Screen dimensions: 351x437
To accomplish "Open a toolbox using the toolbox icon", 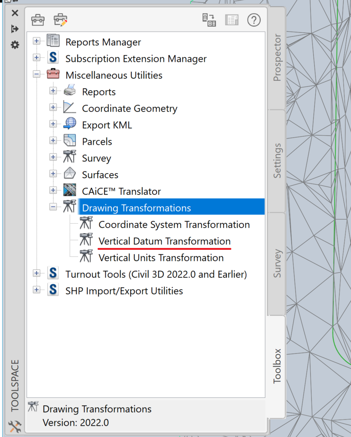I will pos(38,20).
